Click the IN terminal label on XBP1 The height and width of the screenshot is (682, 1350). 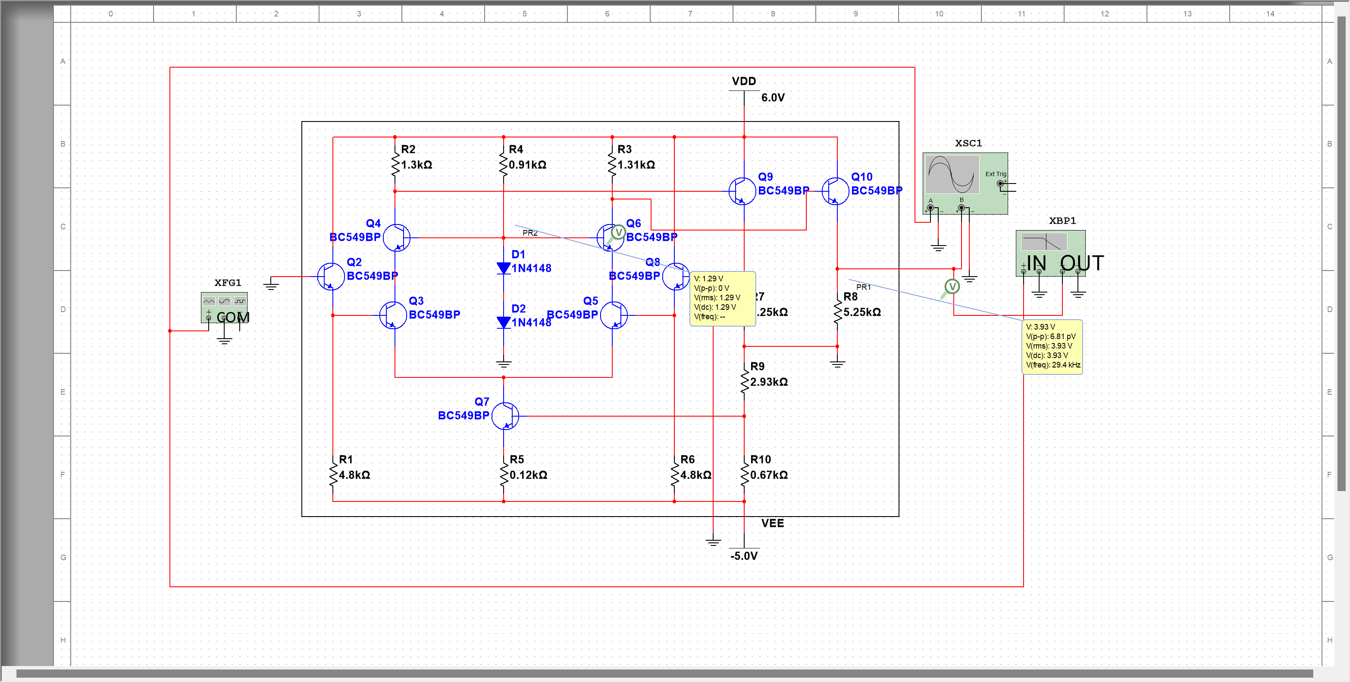point(1036,263)
